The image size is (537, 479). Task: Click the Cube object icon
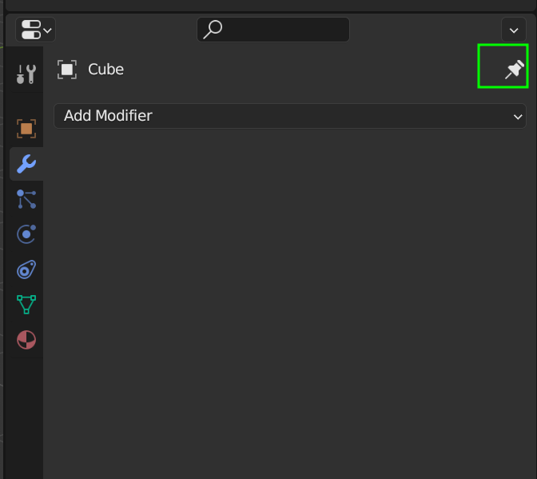pyautogui.click(x=67, y=70)
